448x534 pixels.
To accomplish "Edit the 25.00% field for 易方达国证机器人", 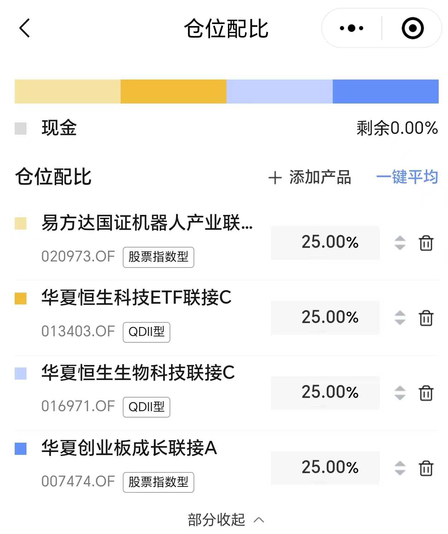I will point(325,242).
